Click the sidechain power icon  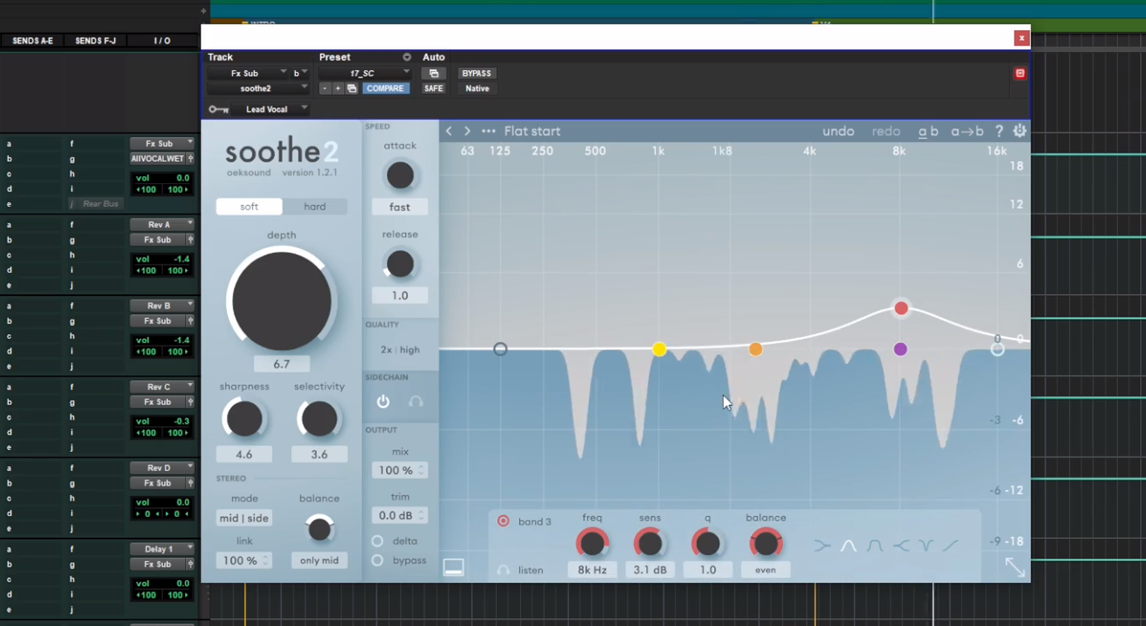click(383, 402)
